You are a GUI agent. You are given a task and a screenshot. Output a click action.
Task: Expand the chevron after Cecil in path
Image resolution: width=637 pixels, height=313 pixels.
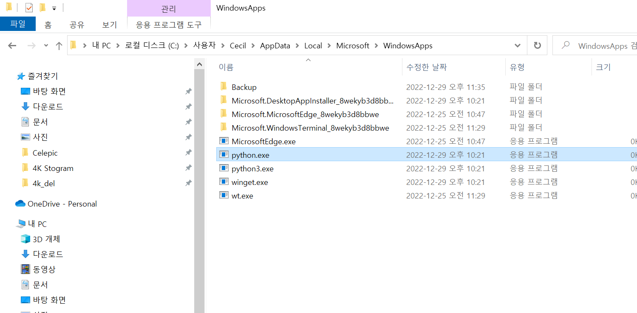(253, 46)
